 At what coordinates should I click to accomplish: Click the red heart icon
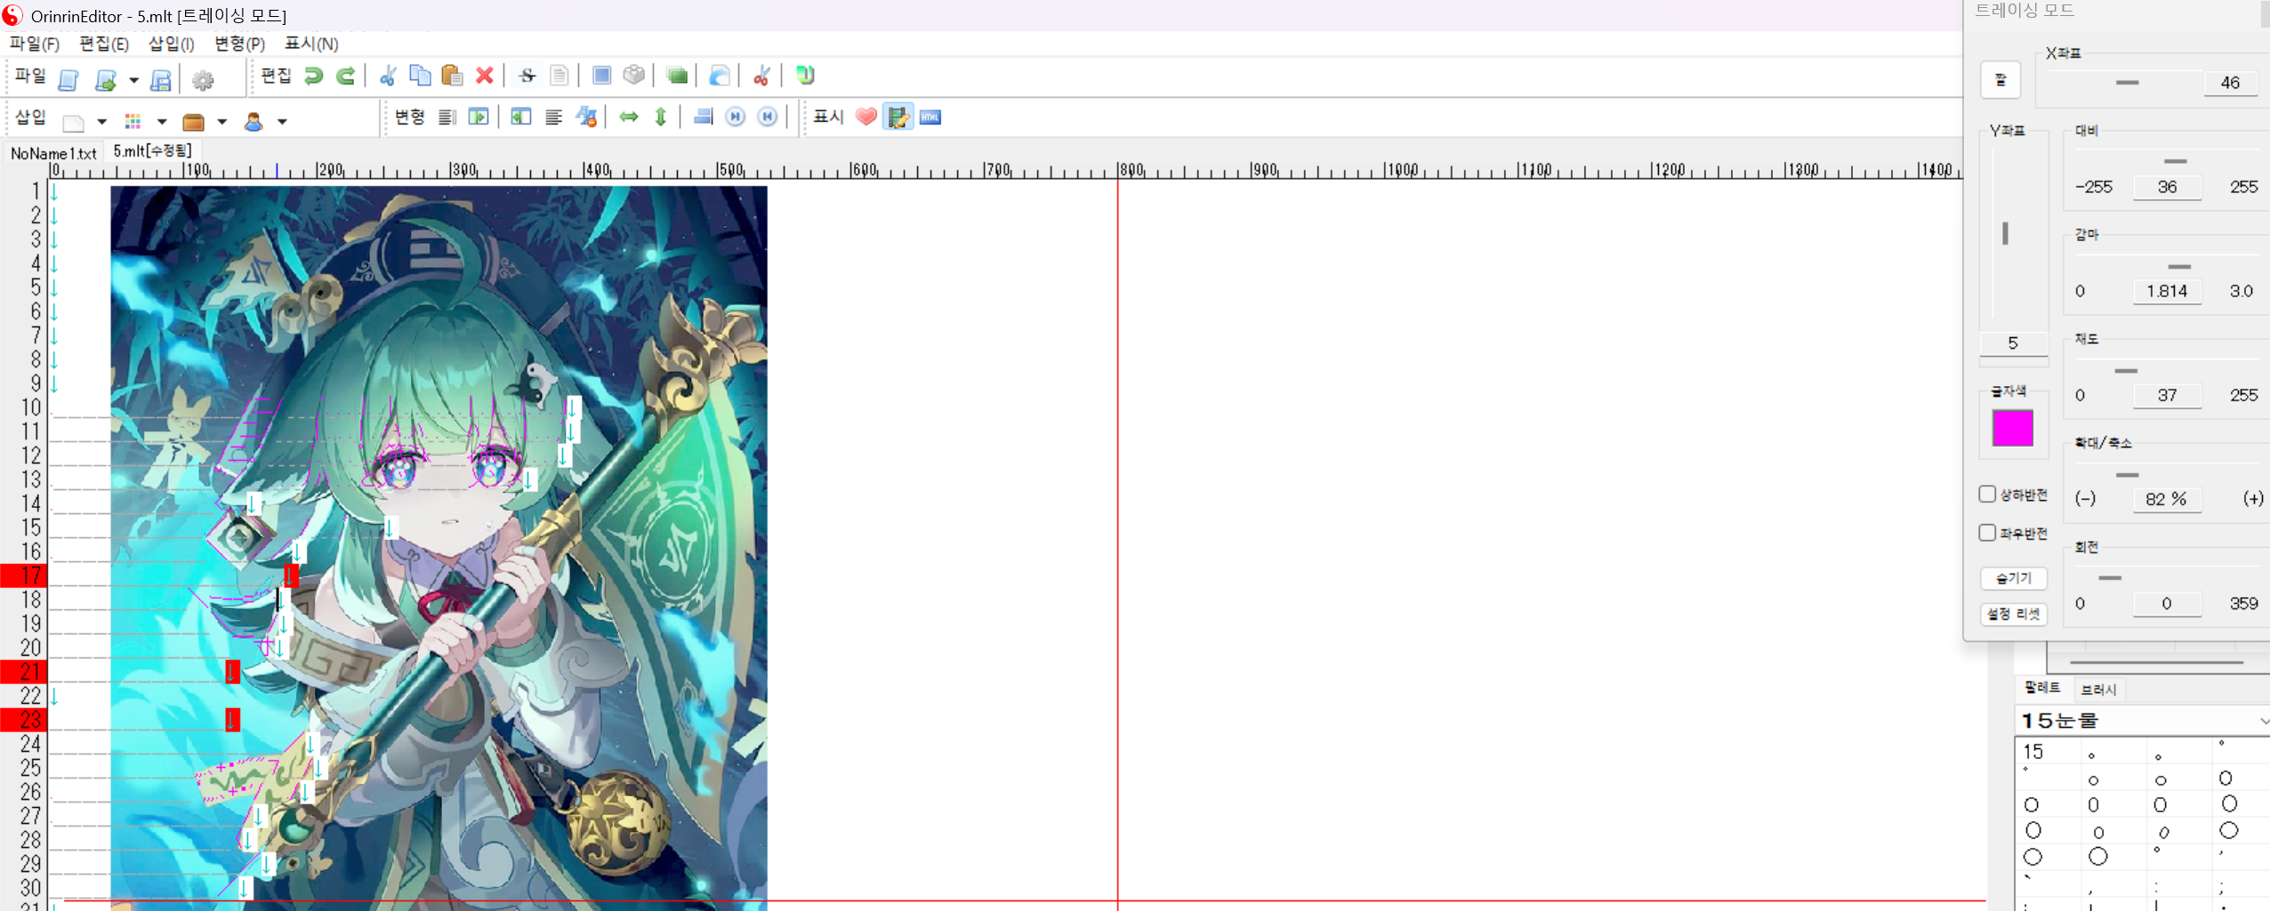click(865, 117)
